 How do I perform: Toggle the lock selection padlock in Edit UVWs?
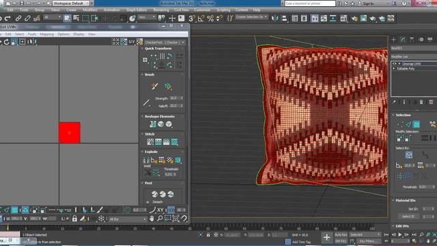click(x=74, y=219)
